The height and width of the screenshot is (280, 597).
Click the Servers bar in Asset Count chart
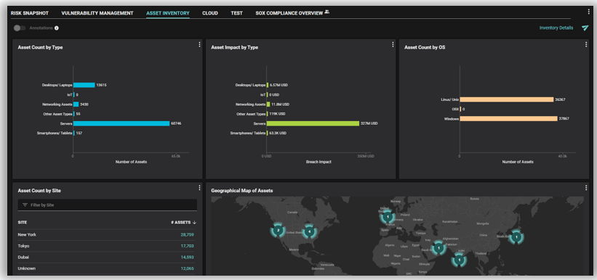point(121,123)
